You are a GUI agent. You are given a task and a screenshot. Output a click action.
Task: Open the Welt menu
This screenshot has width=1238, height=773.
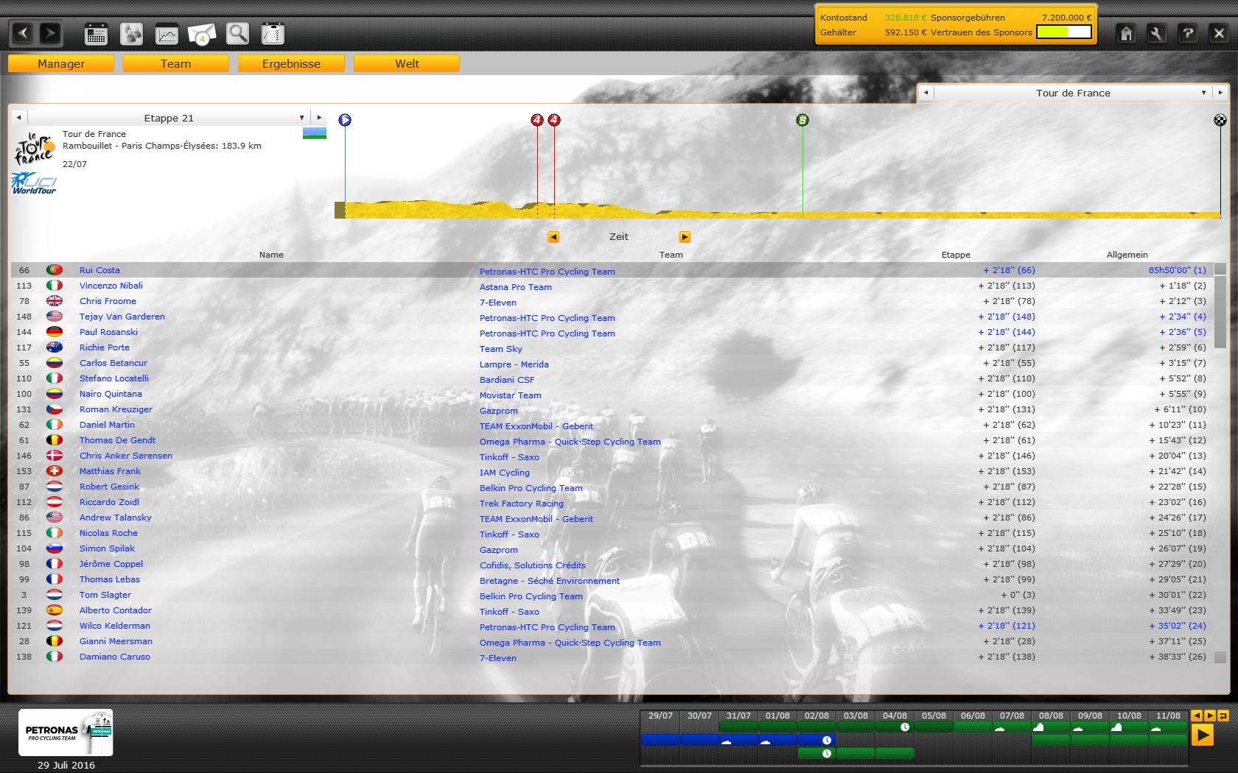tap(407, 64)
